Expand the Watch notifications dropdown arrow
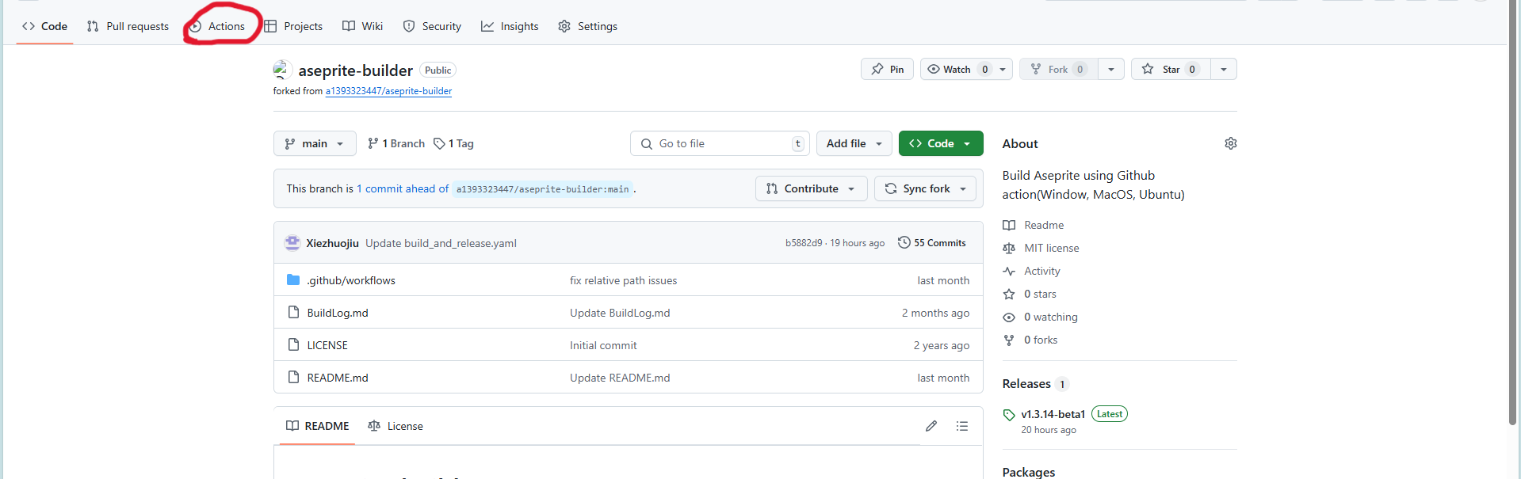Viewport: 1521px width, 479px height. pos(1003,69)
